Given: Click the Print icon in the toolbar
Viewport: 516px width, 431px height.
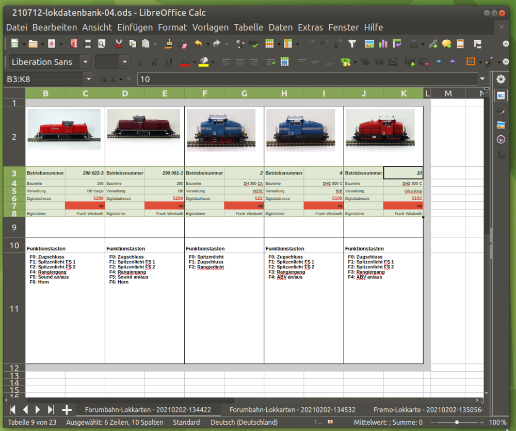Looking at the screenshot, I should coord(88,44).
